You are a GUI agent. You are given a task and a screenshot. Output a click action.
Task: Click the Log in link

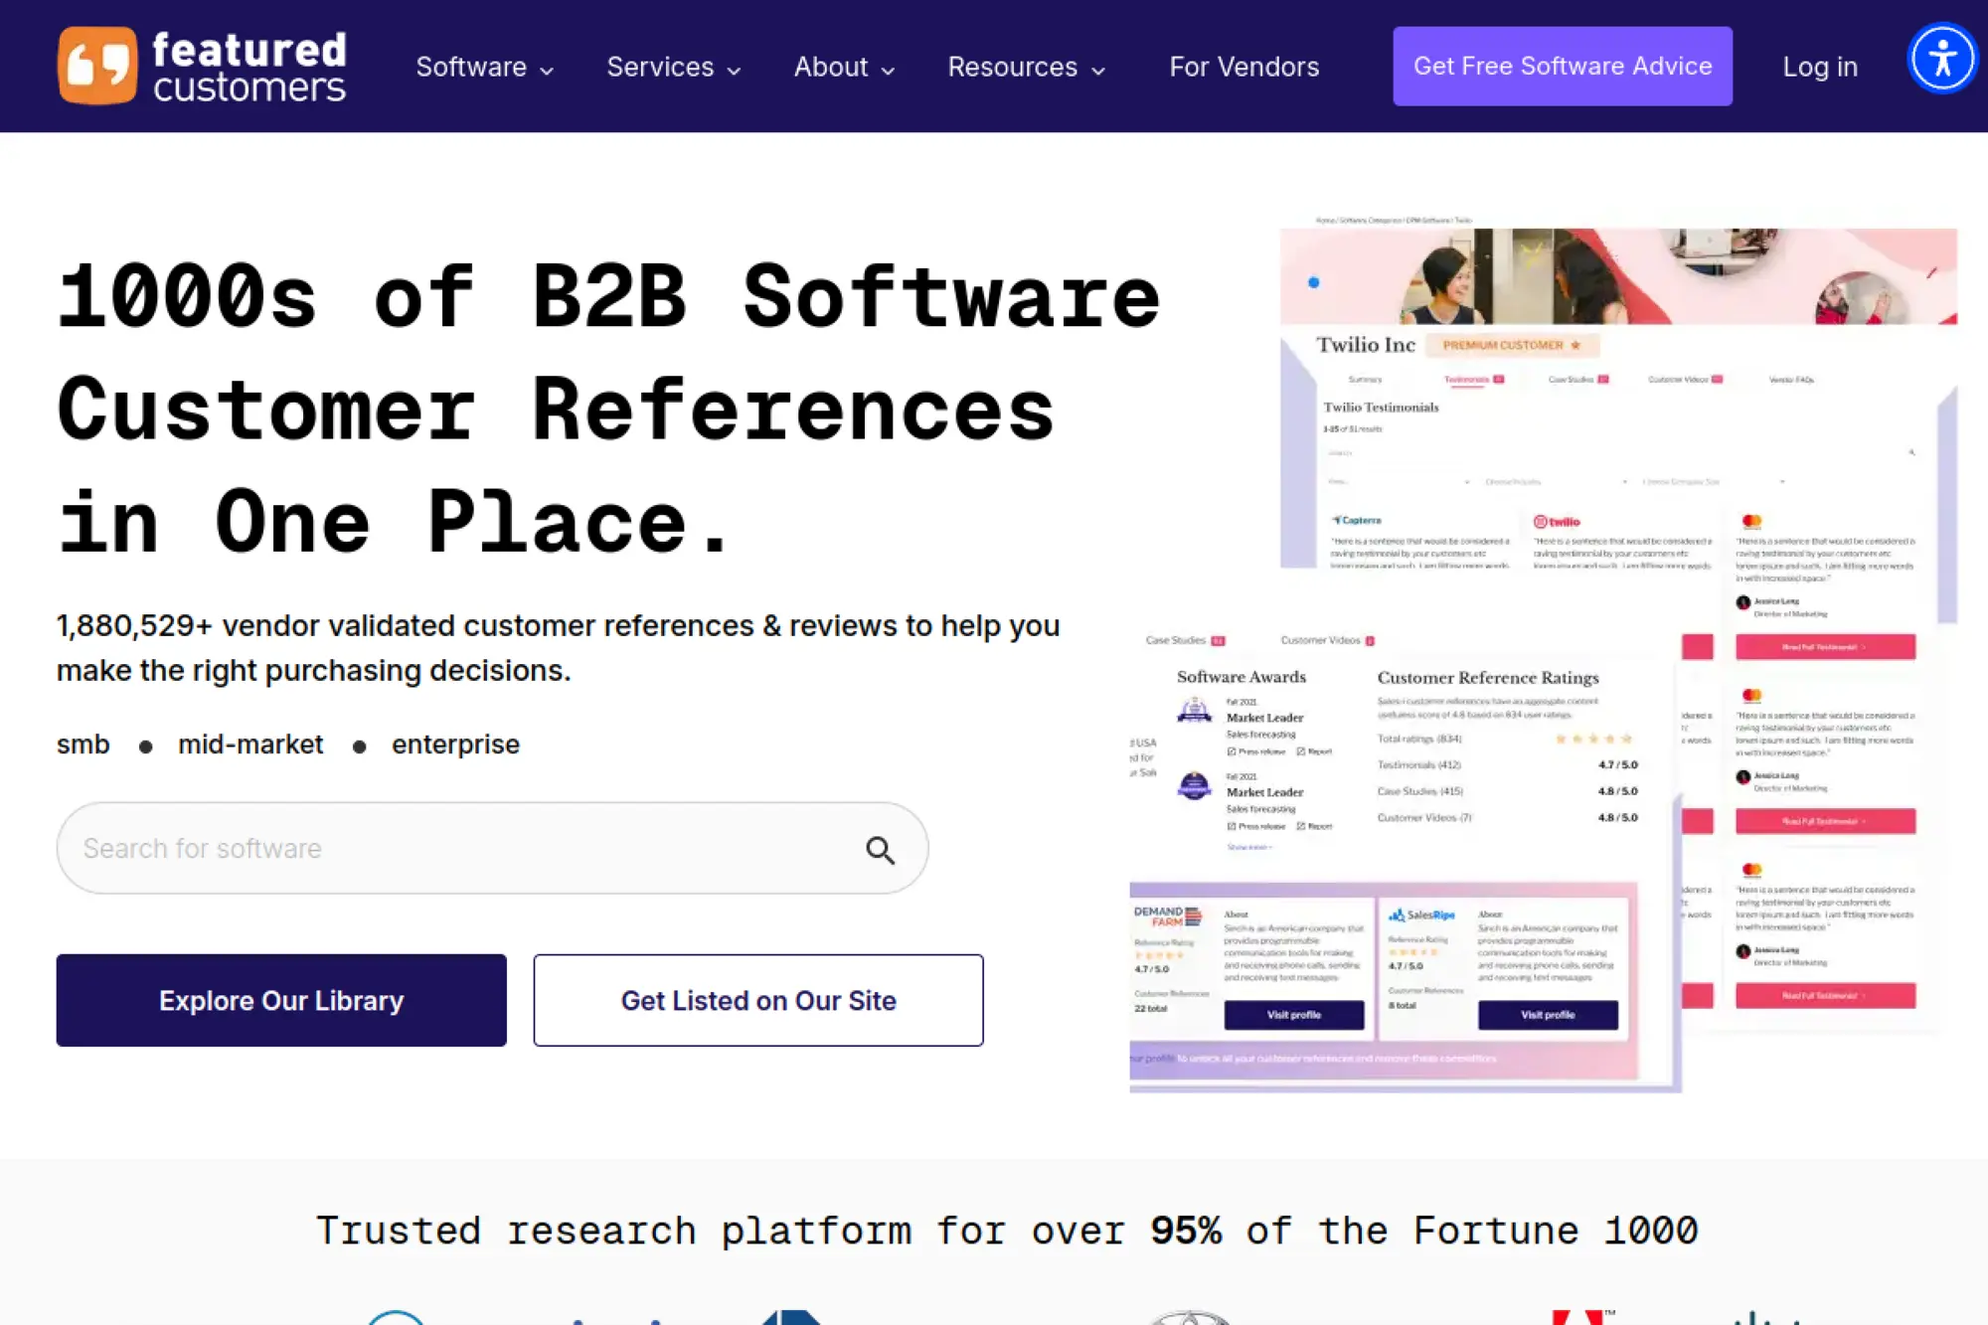coord(1819,67)
